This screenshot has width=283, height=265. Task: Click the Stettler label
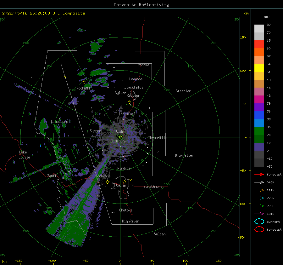point(183,91)
